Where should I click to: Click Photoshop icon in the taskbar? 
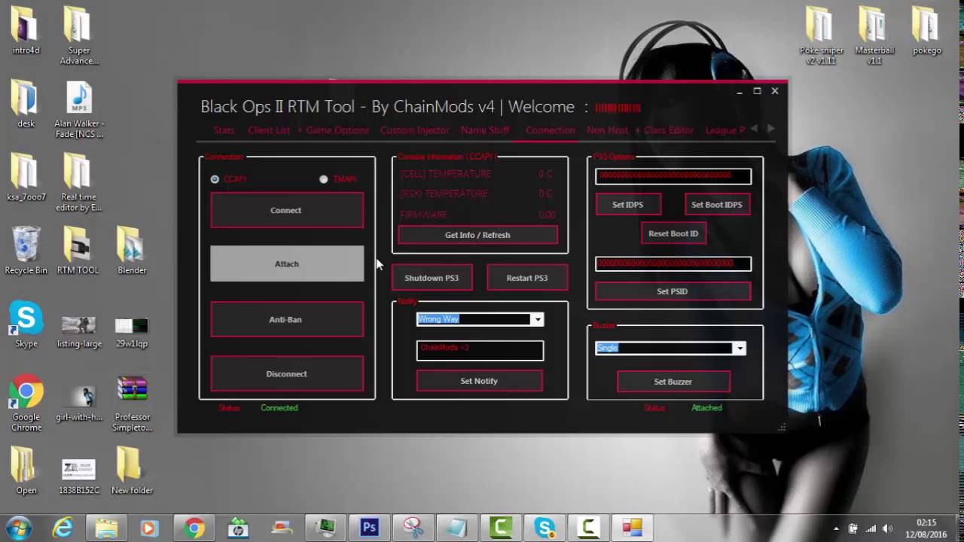(x=369, y=528)
